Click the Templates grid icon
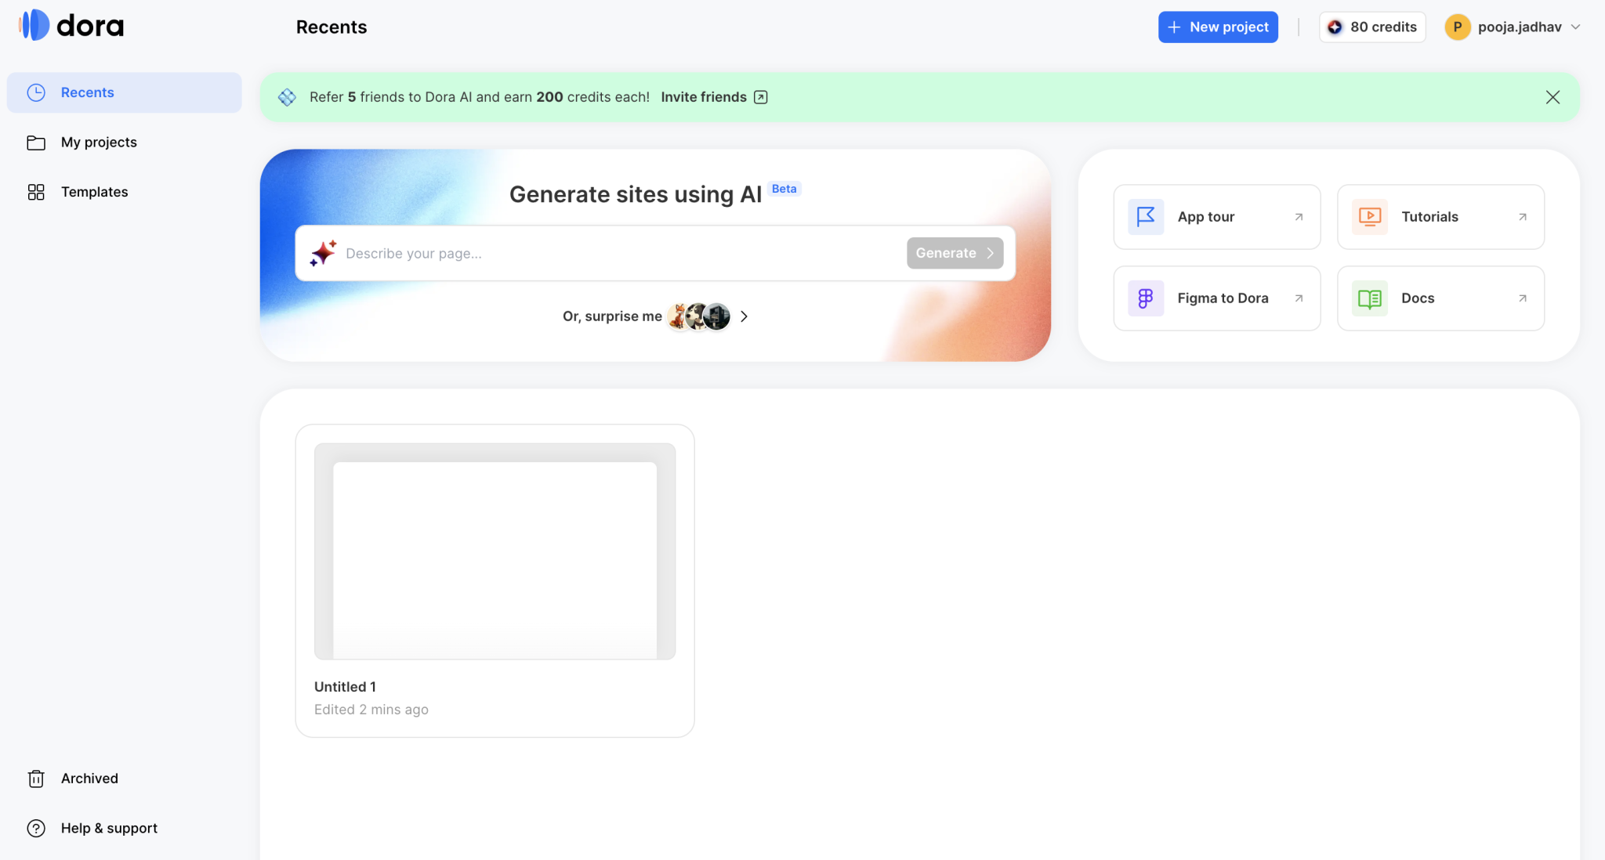Viewport: 1605px width, 860px height. pyautogui.click(x=37, y=191)
